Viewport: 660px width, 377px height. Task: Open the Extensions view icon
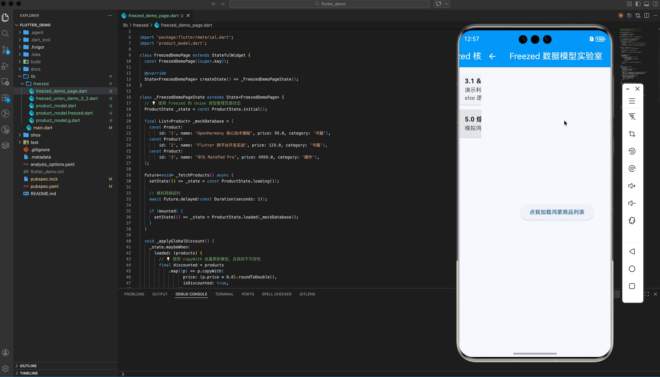(x=5, y=98)
